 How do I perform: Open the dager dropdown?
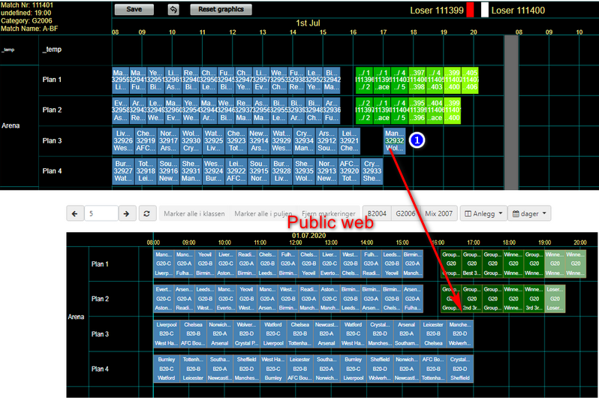529,214
